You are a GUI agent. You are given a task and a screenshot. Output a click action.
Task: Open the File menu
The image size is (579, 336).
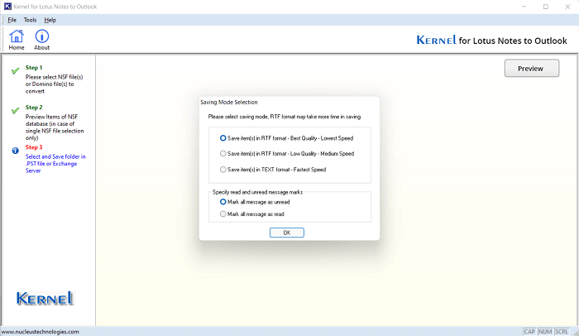tap(12, 20)
